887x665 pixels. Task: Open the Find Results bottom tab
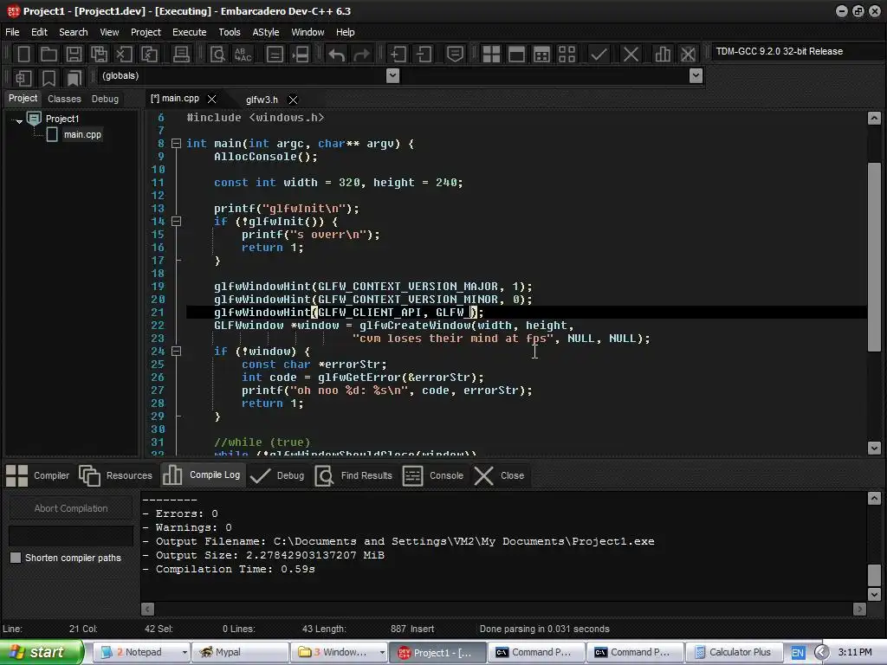pos(354,475)
